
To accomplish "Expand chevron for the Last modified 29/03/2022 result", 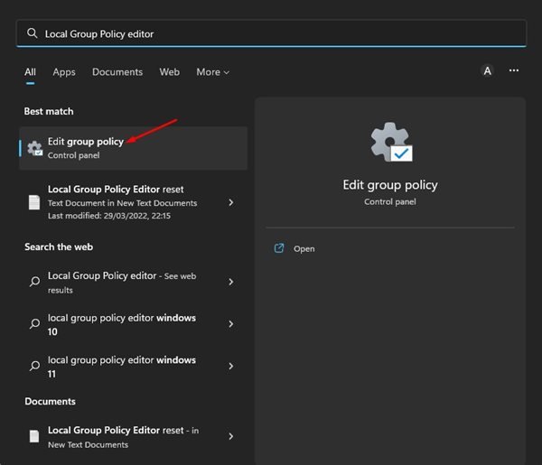I will pyautogui.click(x=231, y=202).
